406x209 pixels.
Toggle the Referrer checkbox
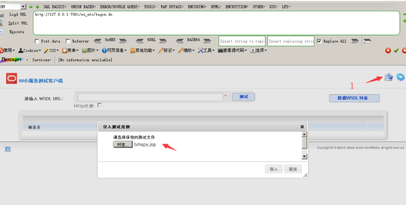coord(68,41)
